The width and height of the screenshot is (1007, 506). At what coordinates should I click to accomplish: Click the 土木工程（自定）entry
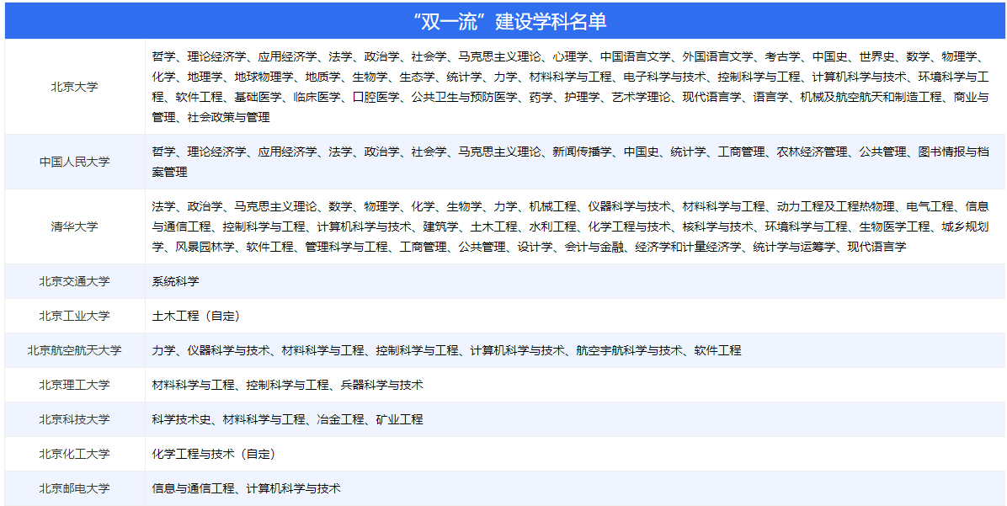pyautogui.click(x=196, y=315)
